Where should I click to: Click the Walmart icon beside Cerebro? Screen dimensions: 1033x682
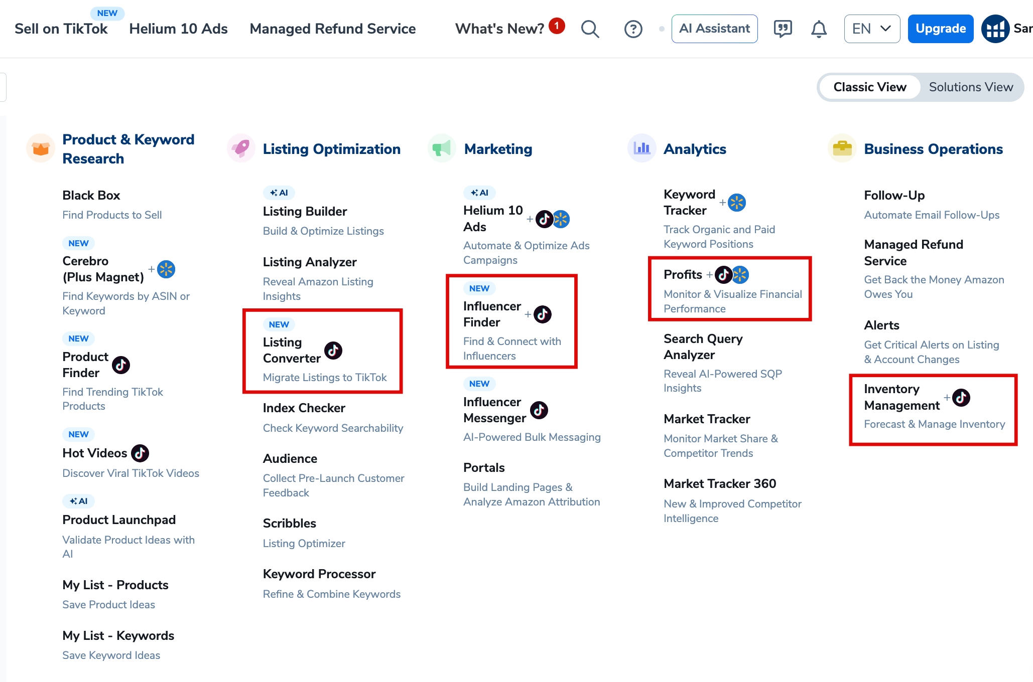click(166, 269)
